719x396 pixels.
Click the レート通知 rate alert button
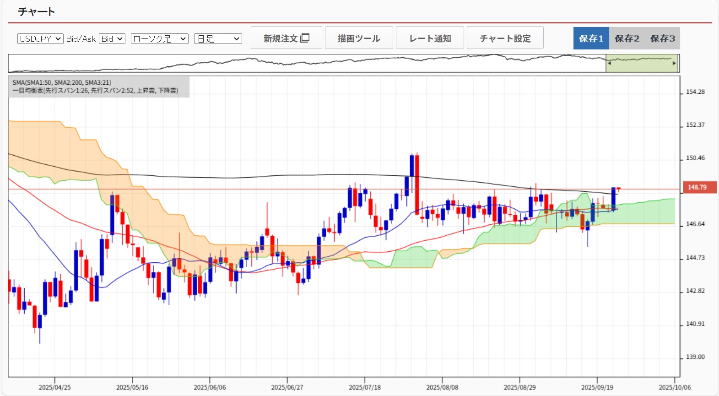click(x=430, y=38)
